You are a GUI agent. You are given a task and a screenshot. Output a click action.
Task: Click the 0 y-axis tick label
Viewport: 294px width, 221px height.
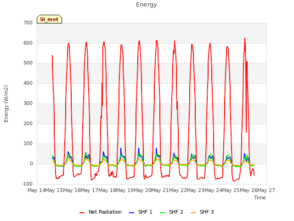pos(31,164)
